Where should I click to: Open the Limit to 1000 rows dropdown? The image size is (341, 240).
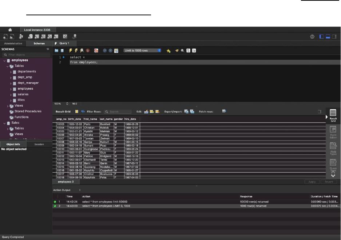click(142, 51)
